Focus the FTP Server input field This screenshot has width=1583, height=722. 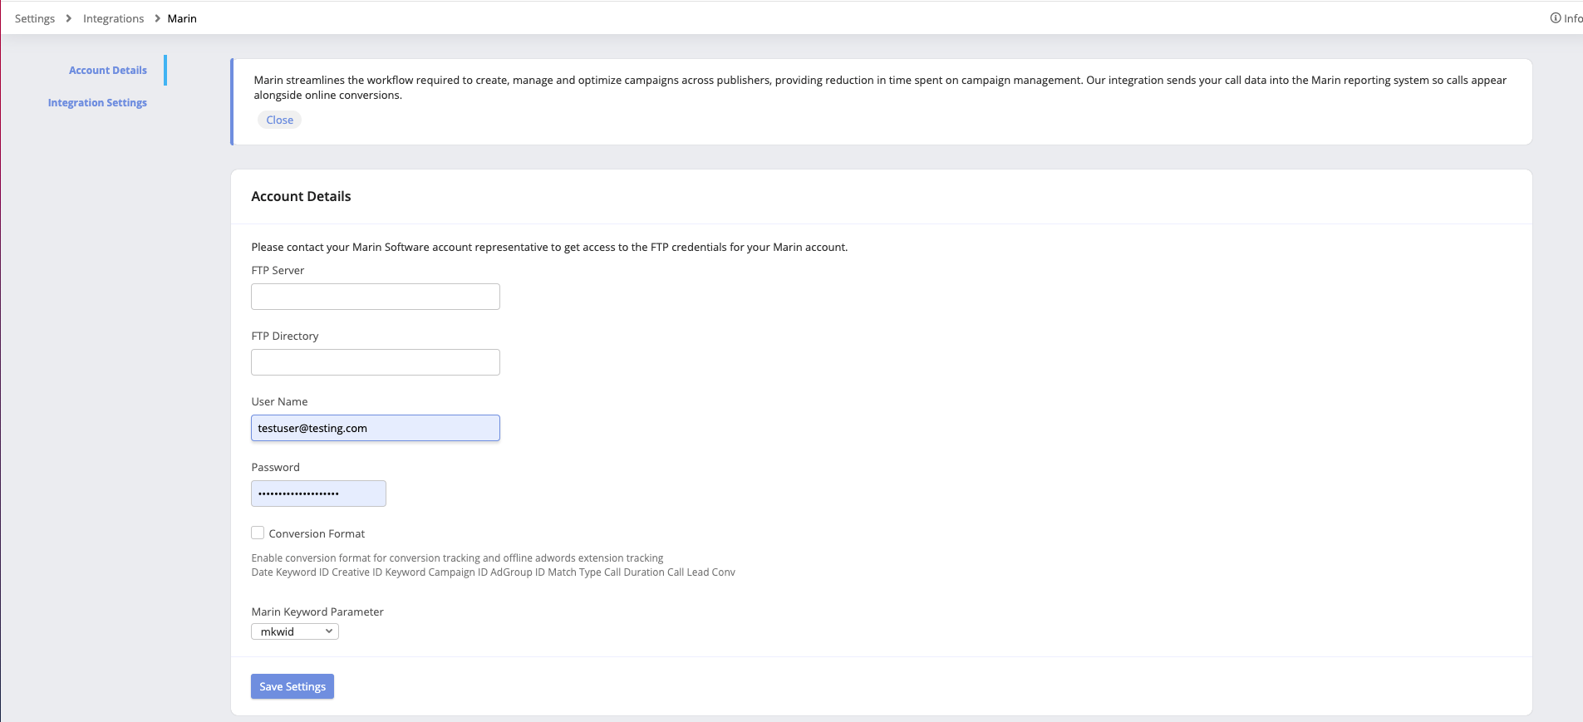[376, 297]
